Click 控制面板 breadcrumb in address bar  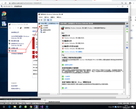point(27,28)
